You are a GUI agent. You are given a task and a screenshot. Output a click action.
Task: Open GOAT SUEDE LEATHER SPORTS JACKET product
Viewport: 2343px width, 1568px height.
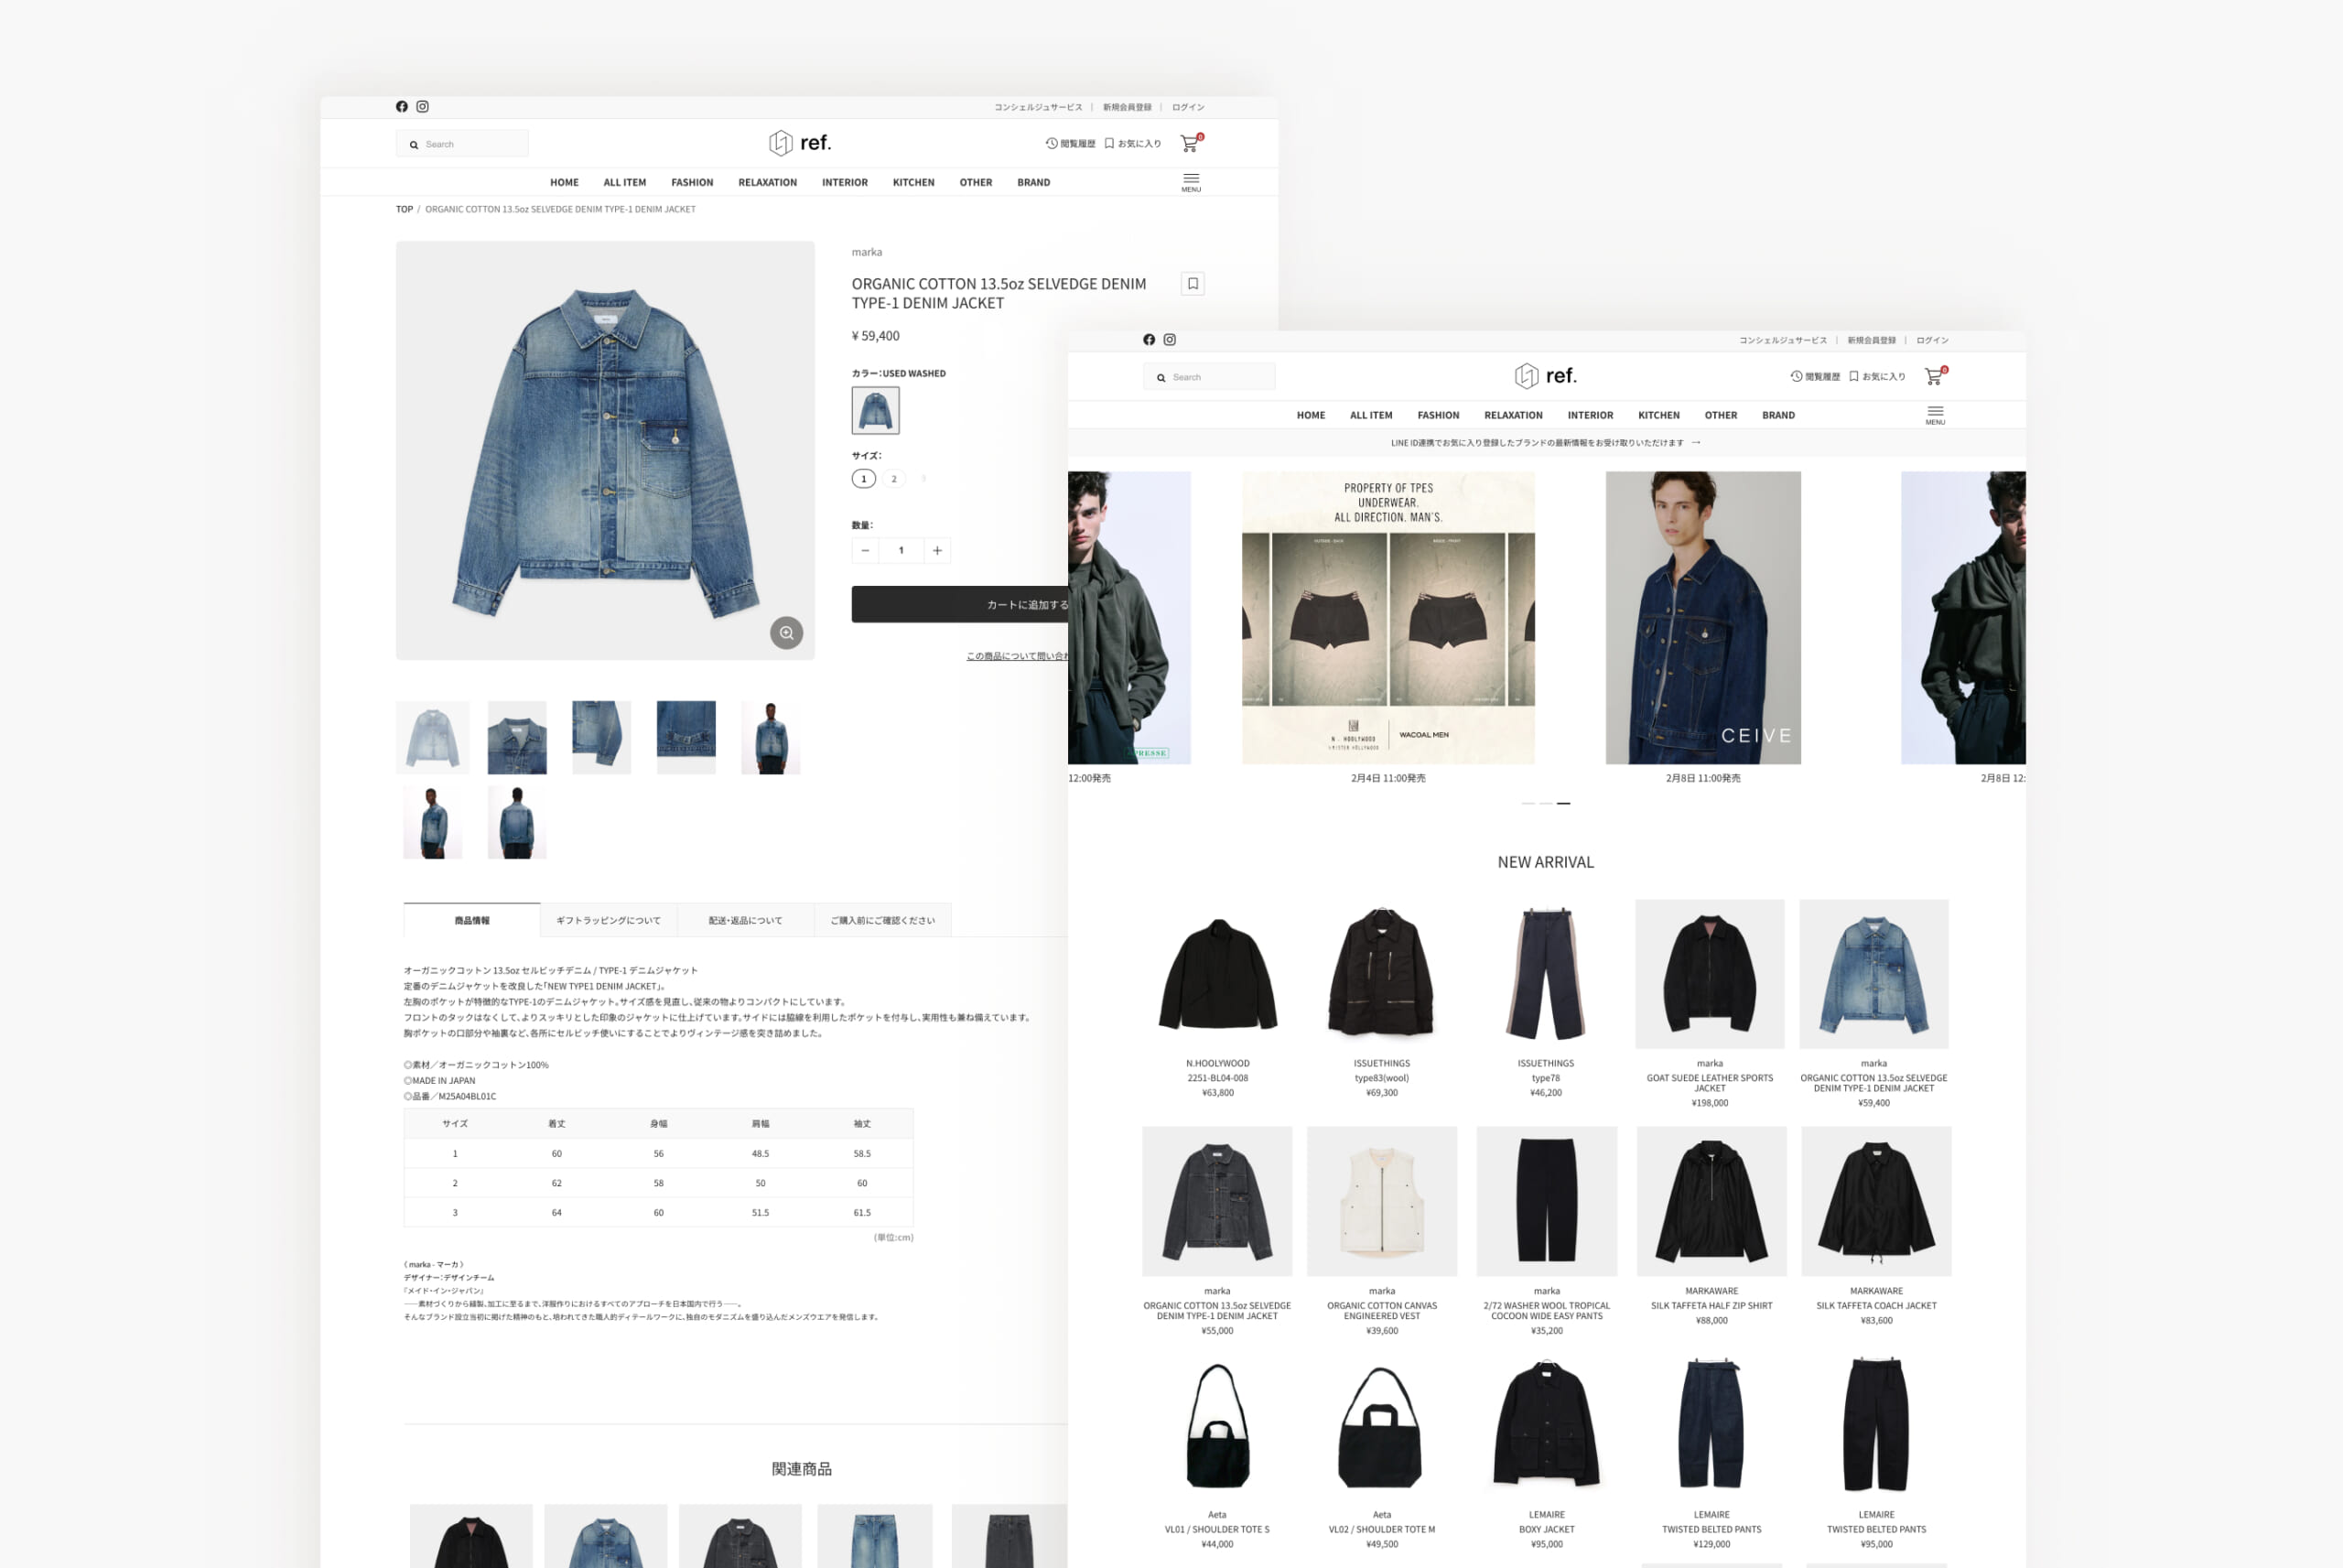click(x=1711, y=1002)
